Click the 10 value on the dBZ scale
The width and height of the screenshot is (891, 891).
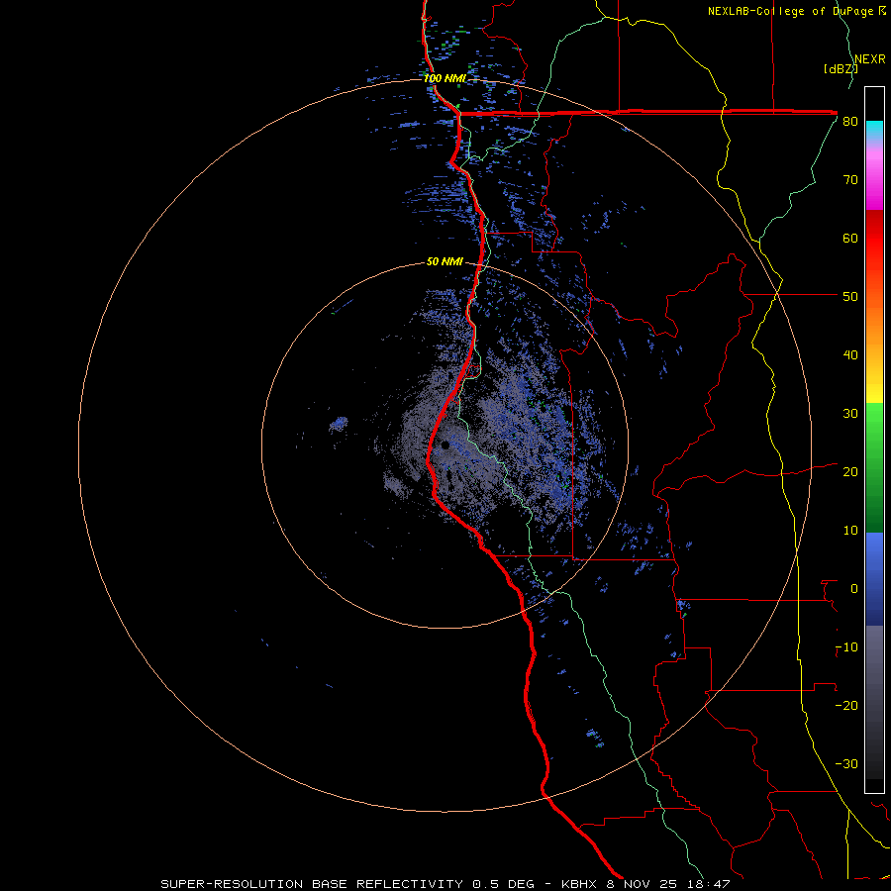click(x=850, y=531)
